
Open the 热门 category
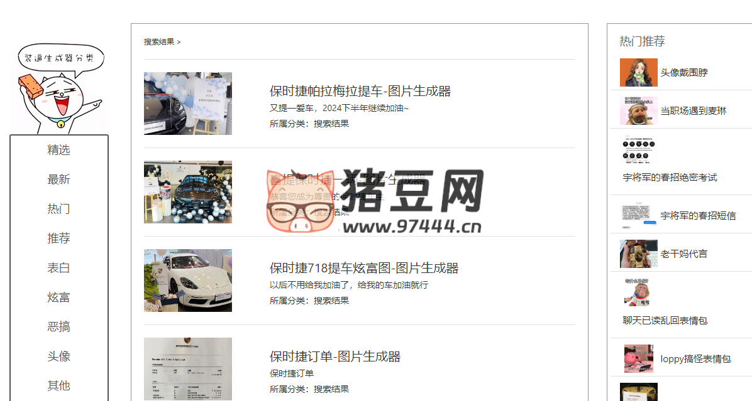(58, 208)
